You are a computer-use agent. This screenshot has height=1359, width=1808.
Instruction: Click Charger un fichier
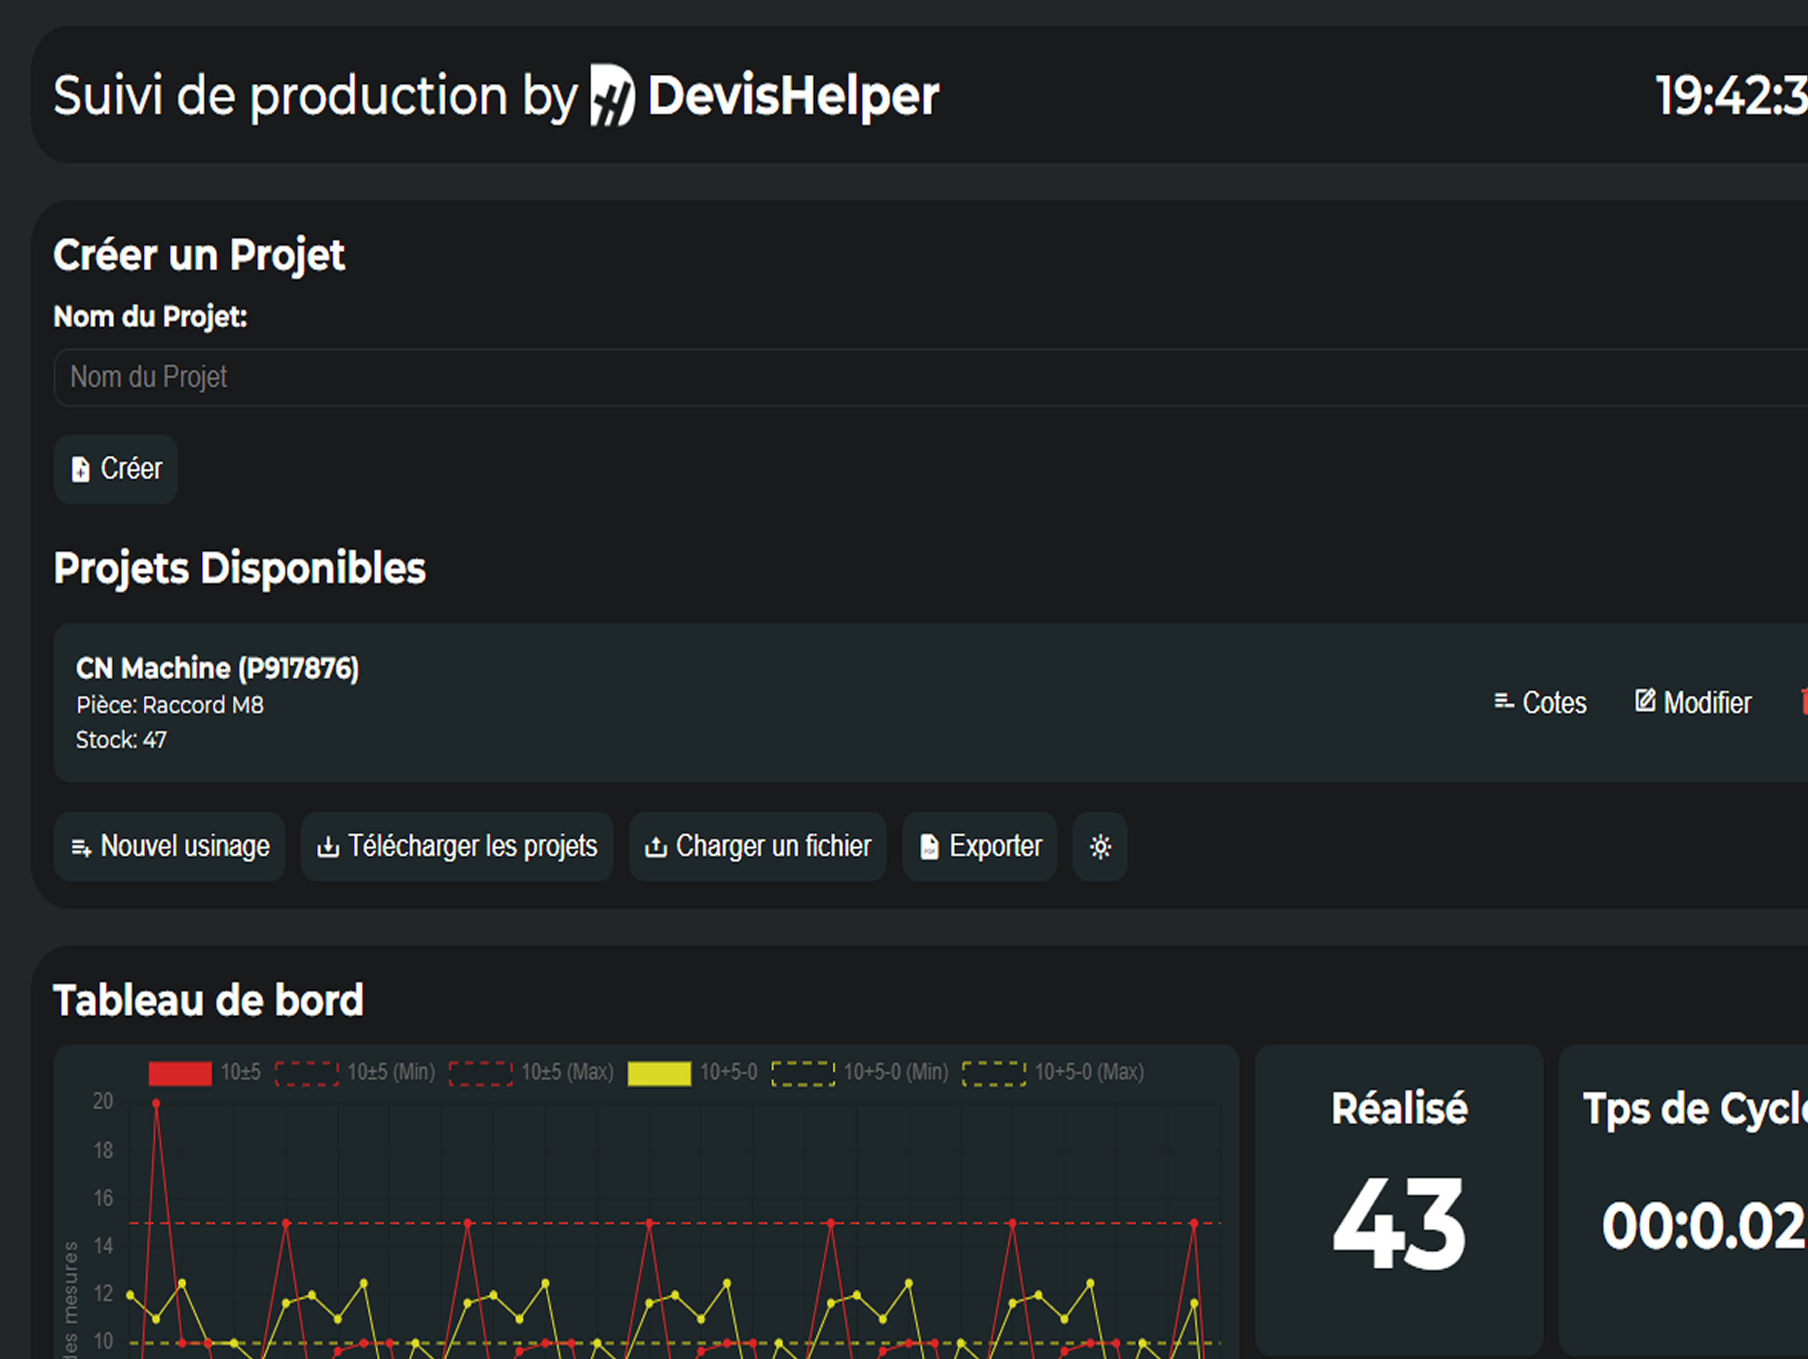pyautogui.click(x=758, y=846)
